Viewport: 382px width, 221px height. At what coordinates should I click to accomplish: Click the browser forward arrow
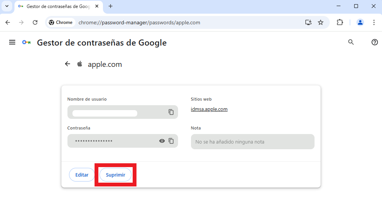21,22
